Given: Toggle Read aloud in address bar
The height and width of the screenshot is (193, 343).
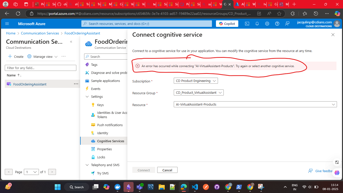Looking at the screenshot, I should pos(269,14).
